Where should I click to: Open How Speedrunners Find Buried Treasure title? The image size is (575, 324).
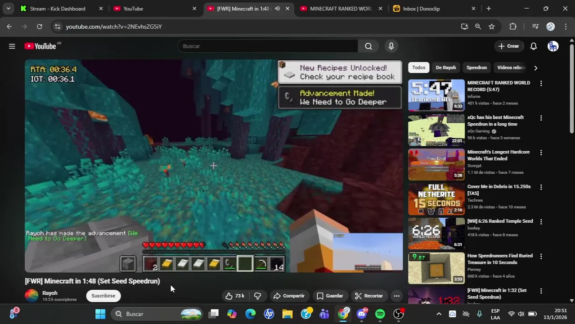point(500,259)
